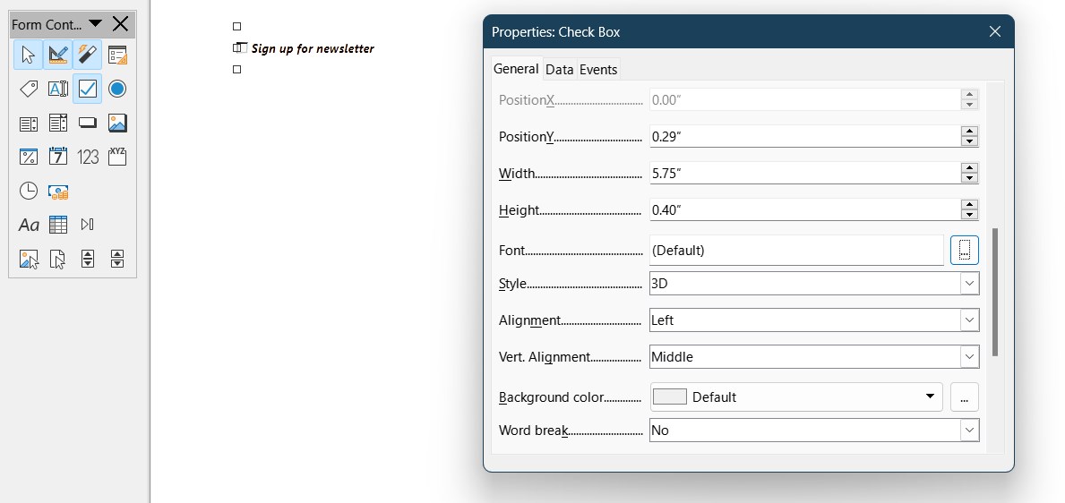The width and height of the screenshot is (1065, 503).
Task: Select the File Selection page-with-cursor icon
Action: pyautogui.click(x=57, y=259)
